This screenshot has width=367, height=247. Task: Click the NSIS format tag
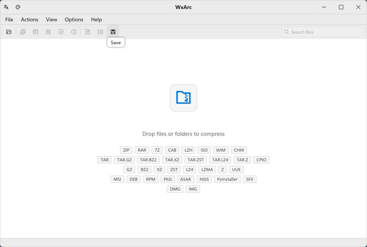[204, 179]
